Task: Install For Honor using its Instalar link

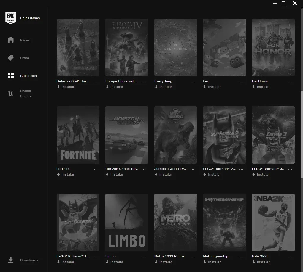Action: 261,87
